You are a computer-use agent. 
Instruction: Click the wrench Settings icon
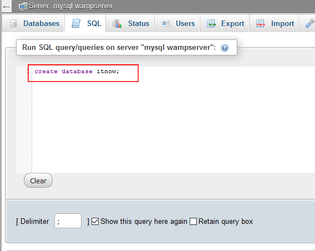pos(310,23)
